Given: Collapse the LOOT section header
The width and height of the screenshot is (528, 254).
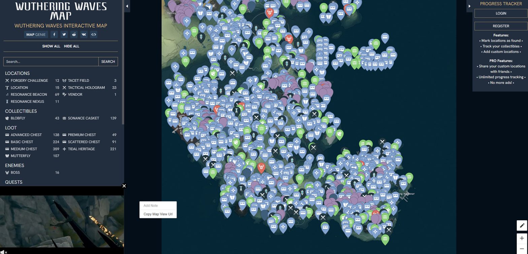Looking at the screenshot, I should pos(11,128).
